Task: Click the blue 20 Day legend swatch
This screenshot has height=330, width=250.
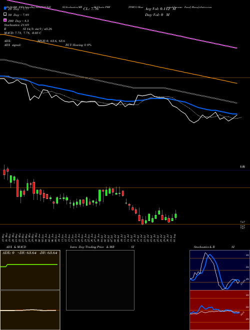Action: [x=5, y=8]
